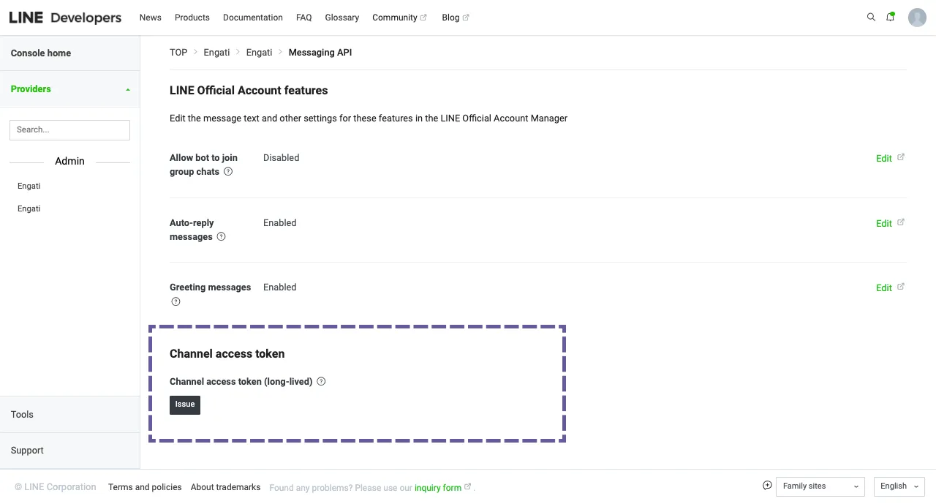
Task: Issue a long-lived channel access token
Action: tap(185, 405)
